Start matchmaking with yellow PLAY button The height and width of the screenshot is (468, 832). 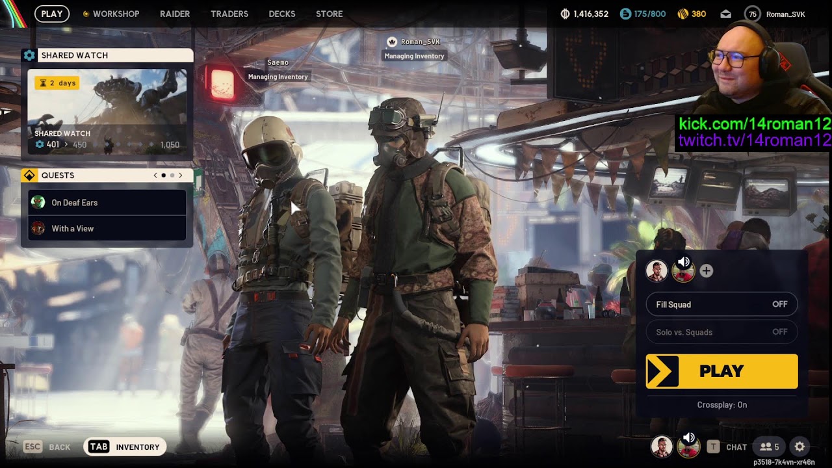tap(721, 371)
